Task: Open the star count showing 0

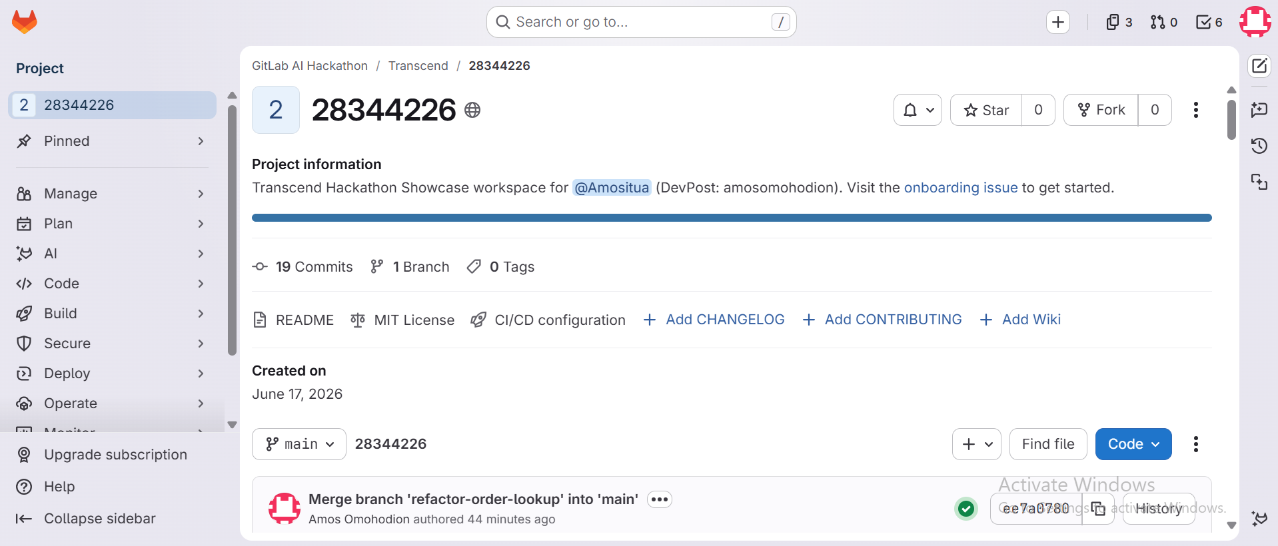Action: 1038,110
